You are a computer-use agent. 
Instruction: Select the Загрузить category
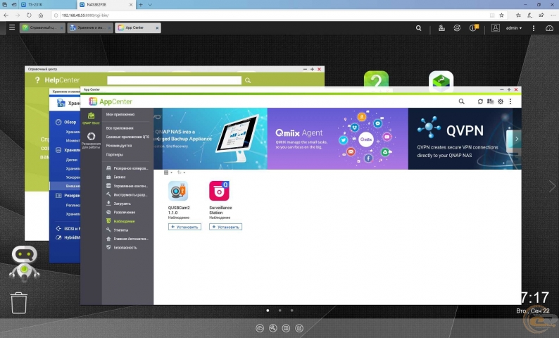(122, 204)
